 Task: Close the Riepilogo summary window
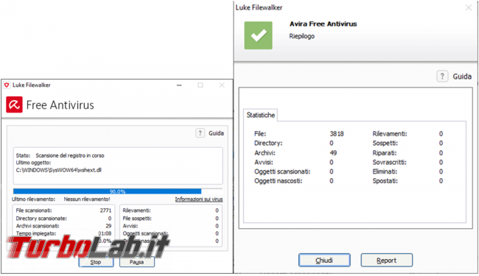pos(469,7)
